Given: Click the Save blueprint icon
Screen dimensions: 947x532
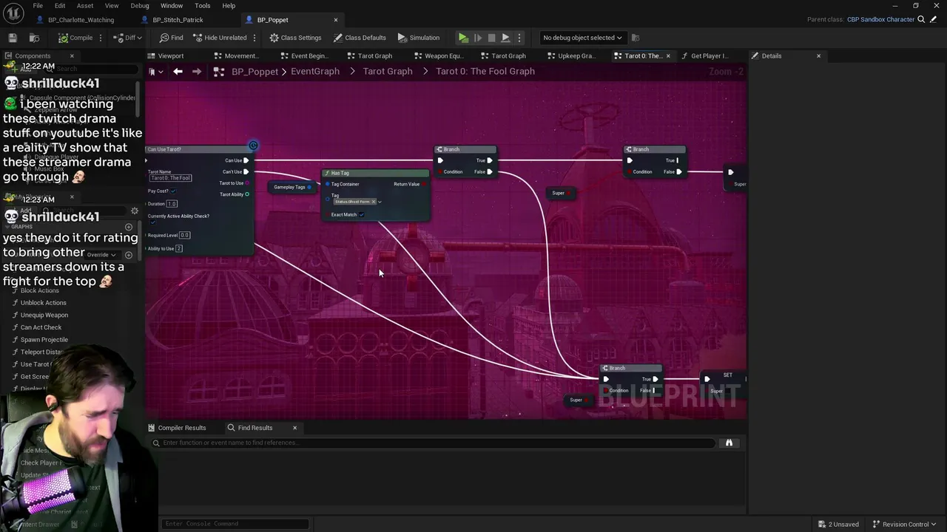Looking at the screenshot, I should (13, 38).
